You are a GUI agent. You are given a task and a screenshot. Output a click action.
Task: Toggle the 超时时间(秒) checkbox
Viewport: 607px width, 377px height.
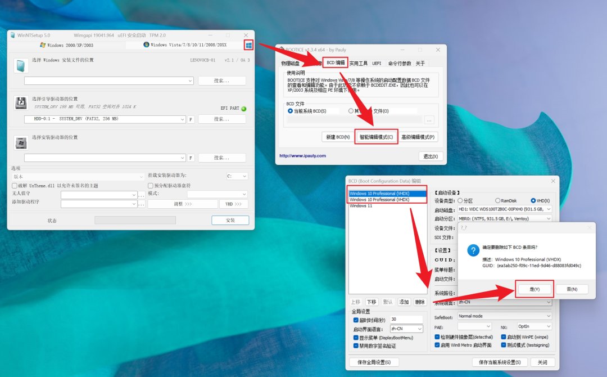[356, 320]
